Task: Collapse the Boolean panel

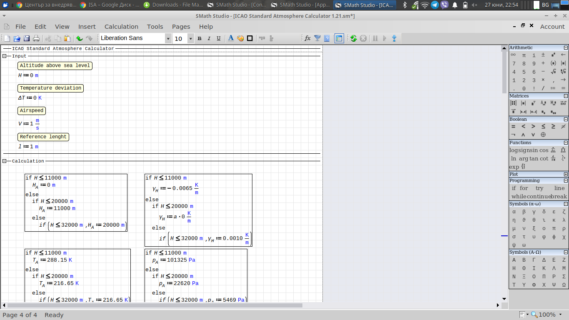Action: click(x=566, y=120)
